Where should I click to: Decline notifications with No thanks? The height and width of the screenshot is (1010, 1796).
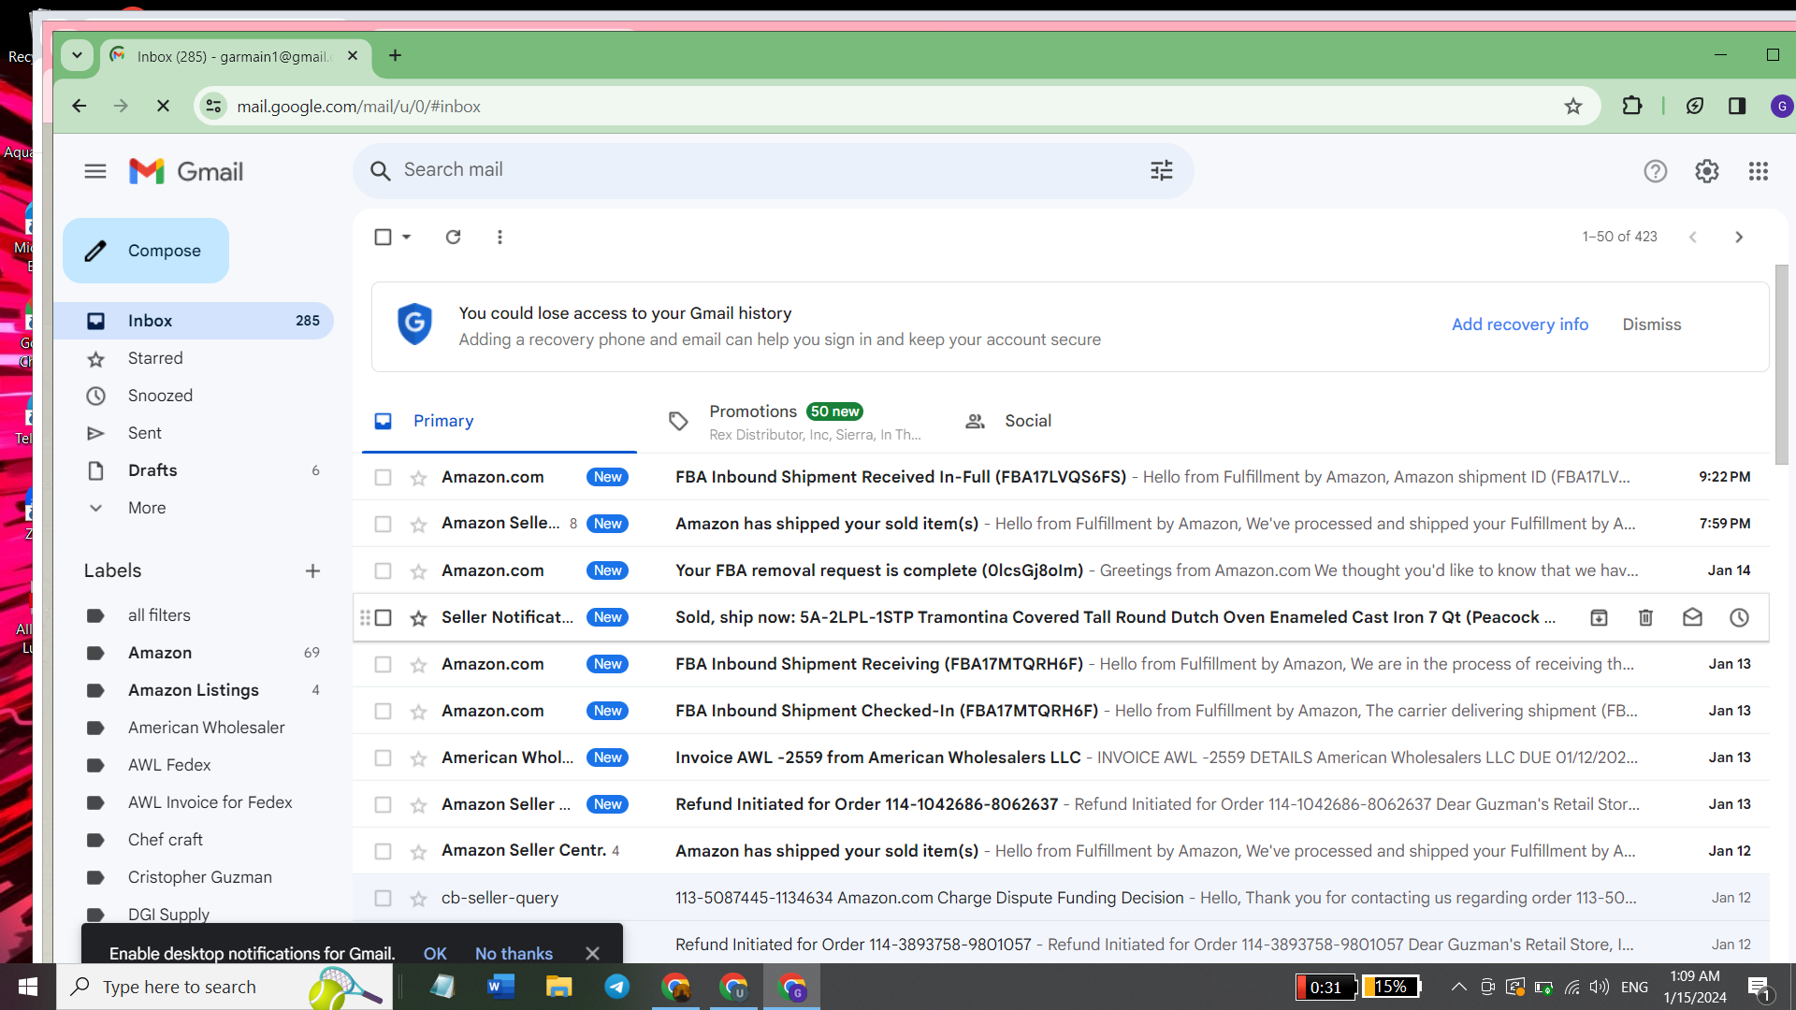click(x=514, y=953)
